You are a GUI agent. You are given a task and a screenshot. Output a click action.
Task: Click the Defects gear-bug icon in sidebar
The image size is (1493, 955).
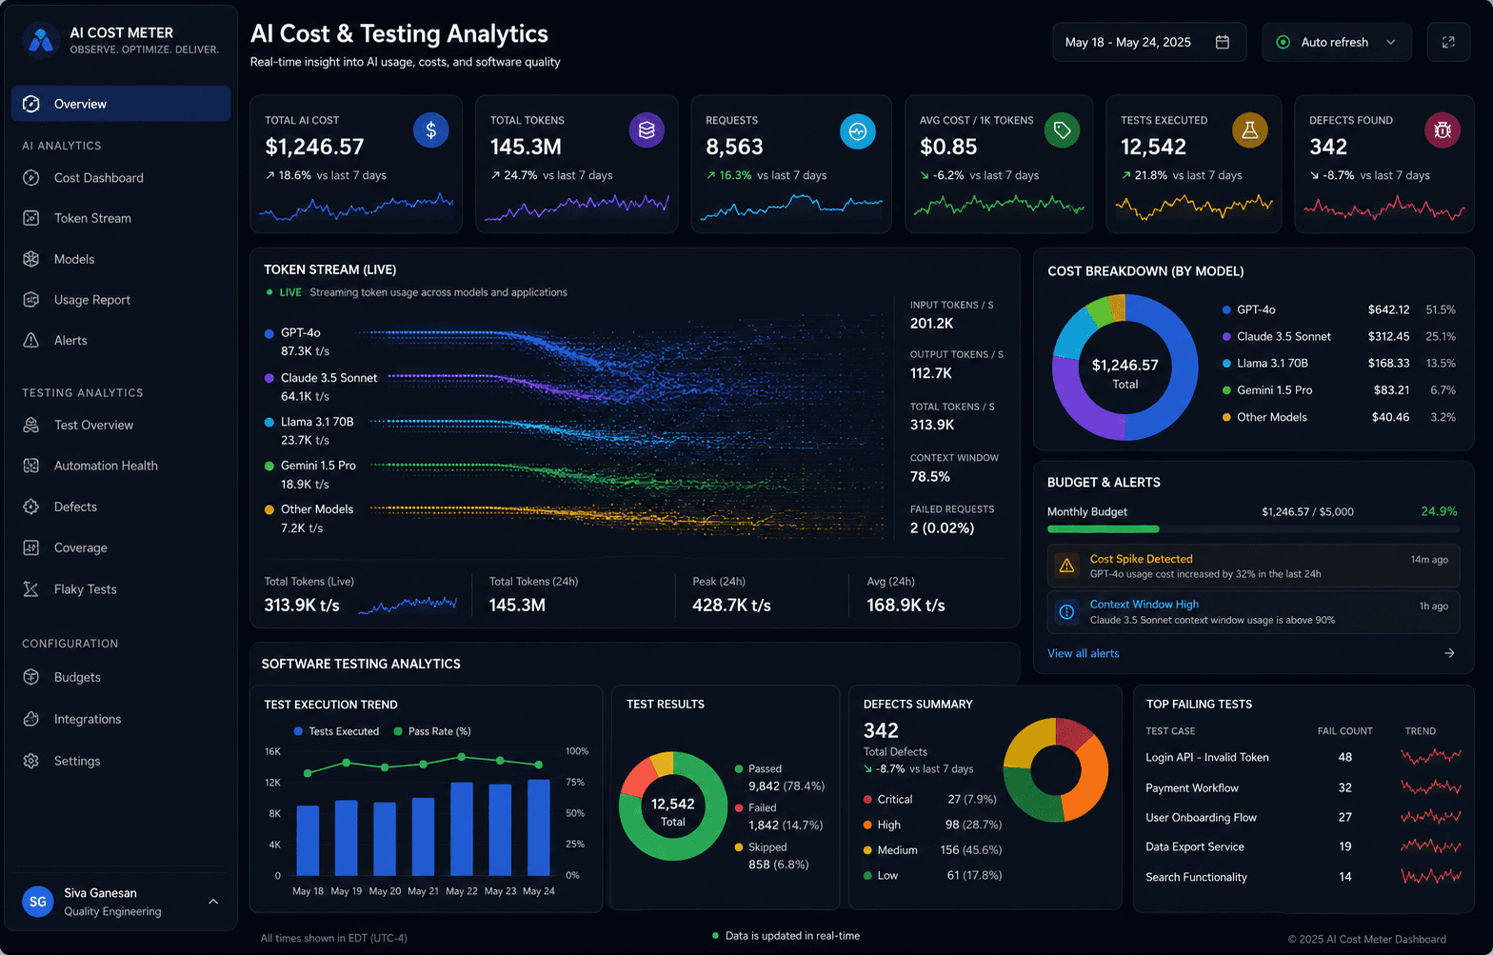click(x=31, y=507)
